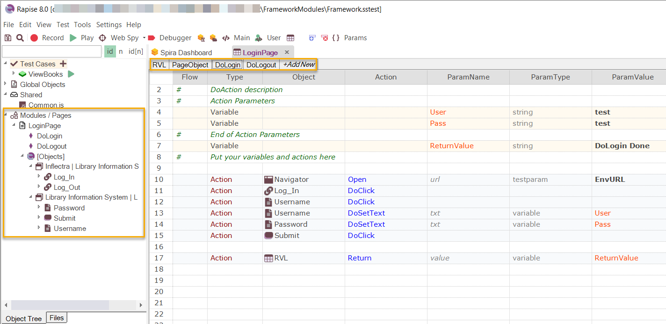Toggle the 'id[n]' search mode button

coord(136,51)
